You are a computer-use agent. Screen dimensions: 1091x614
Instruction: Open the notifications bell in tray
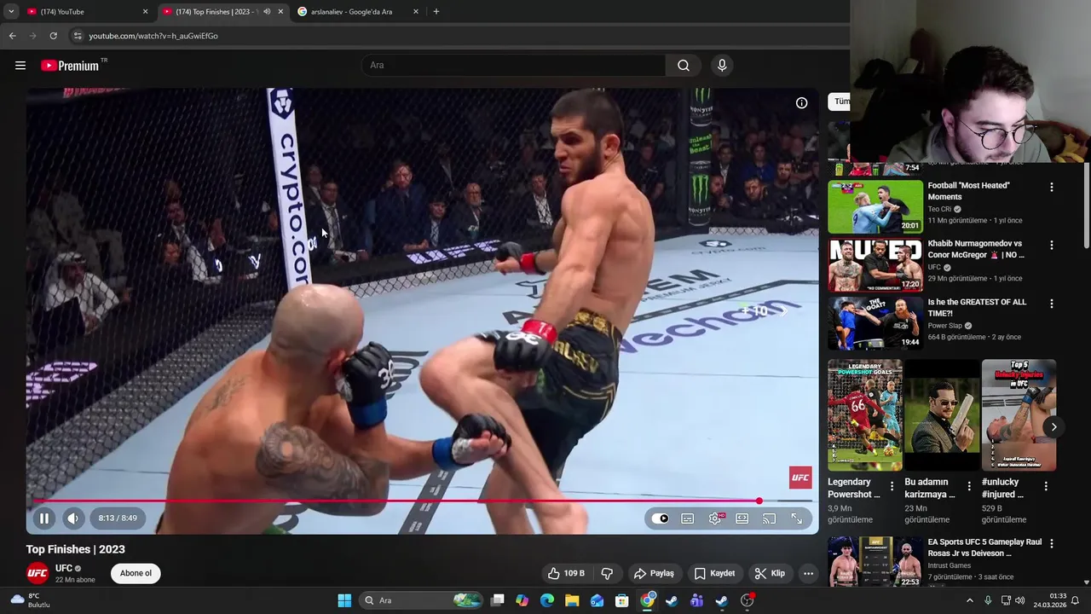1075,600
